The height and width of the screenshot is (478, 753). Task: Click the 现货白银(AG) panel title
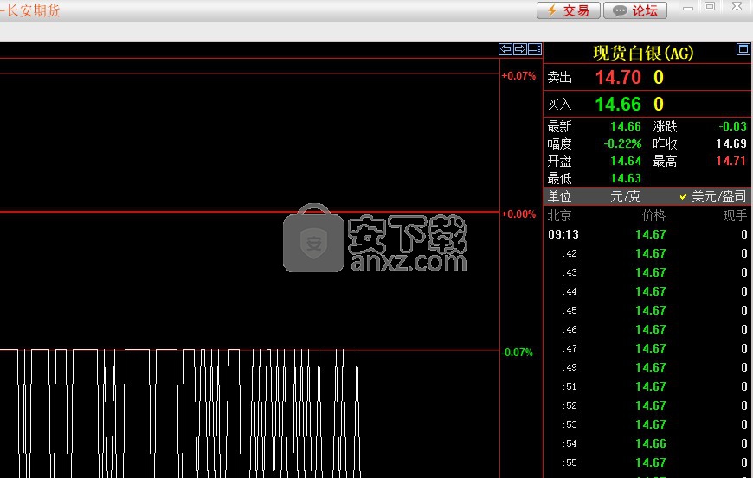click(643, 53)
